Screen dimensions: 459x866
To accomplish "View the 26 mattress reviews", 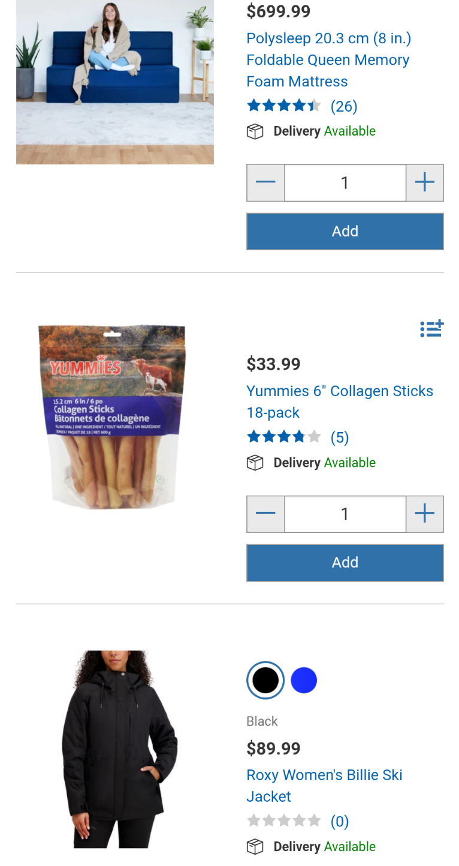I will tap(344, 106).
